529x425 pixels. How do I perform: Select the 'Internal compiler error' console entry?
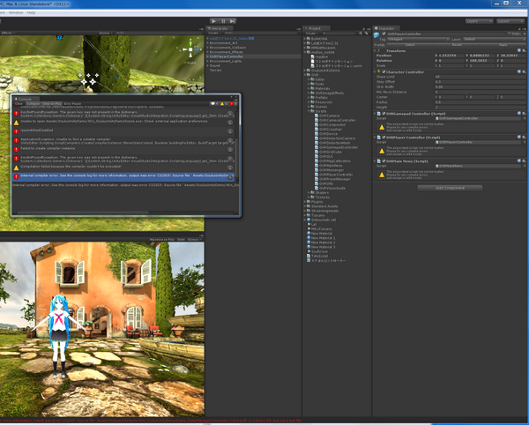(x=123, y=176)
